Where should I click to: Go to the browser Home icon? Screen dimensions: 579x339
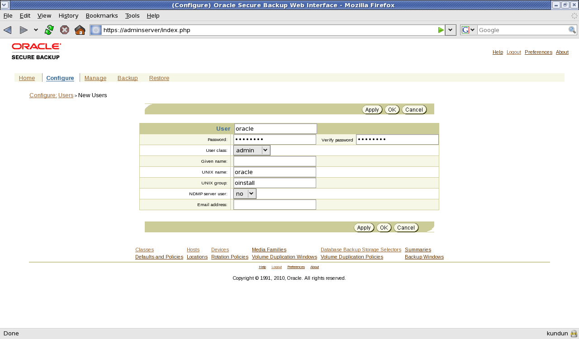[x=80, y=30]
